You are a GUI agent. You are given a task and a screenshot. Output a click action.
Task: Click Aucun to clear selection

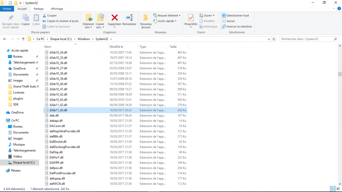[228, 21]
